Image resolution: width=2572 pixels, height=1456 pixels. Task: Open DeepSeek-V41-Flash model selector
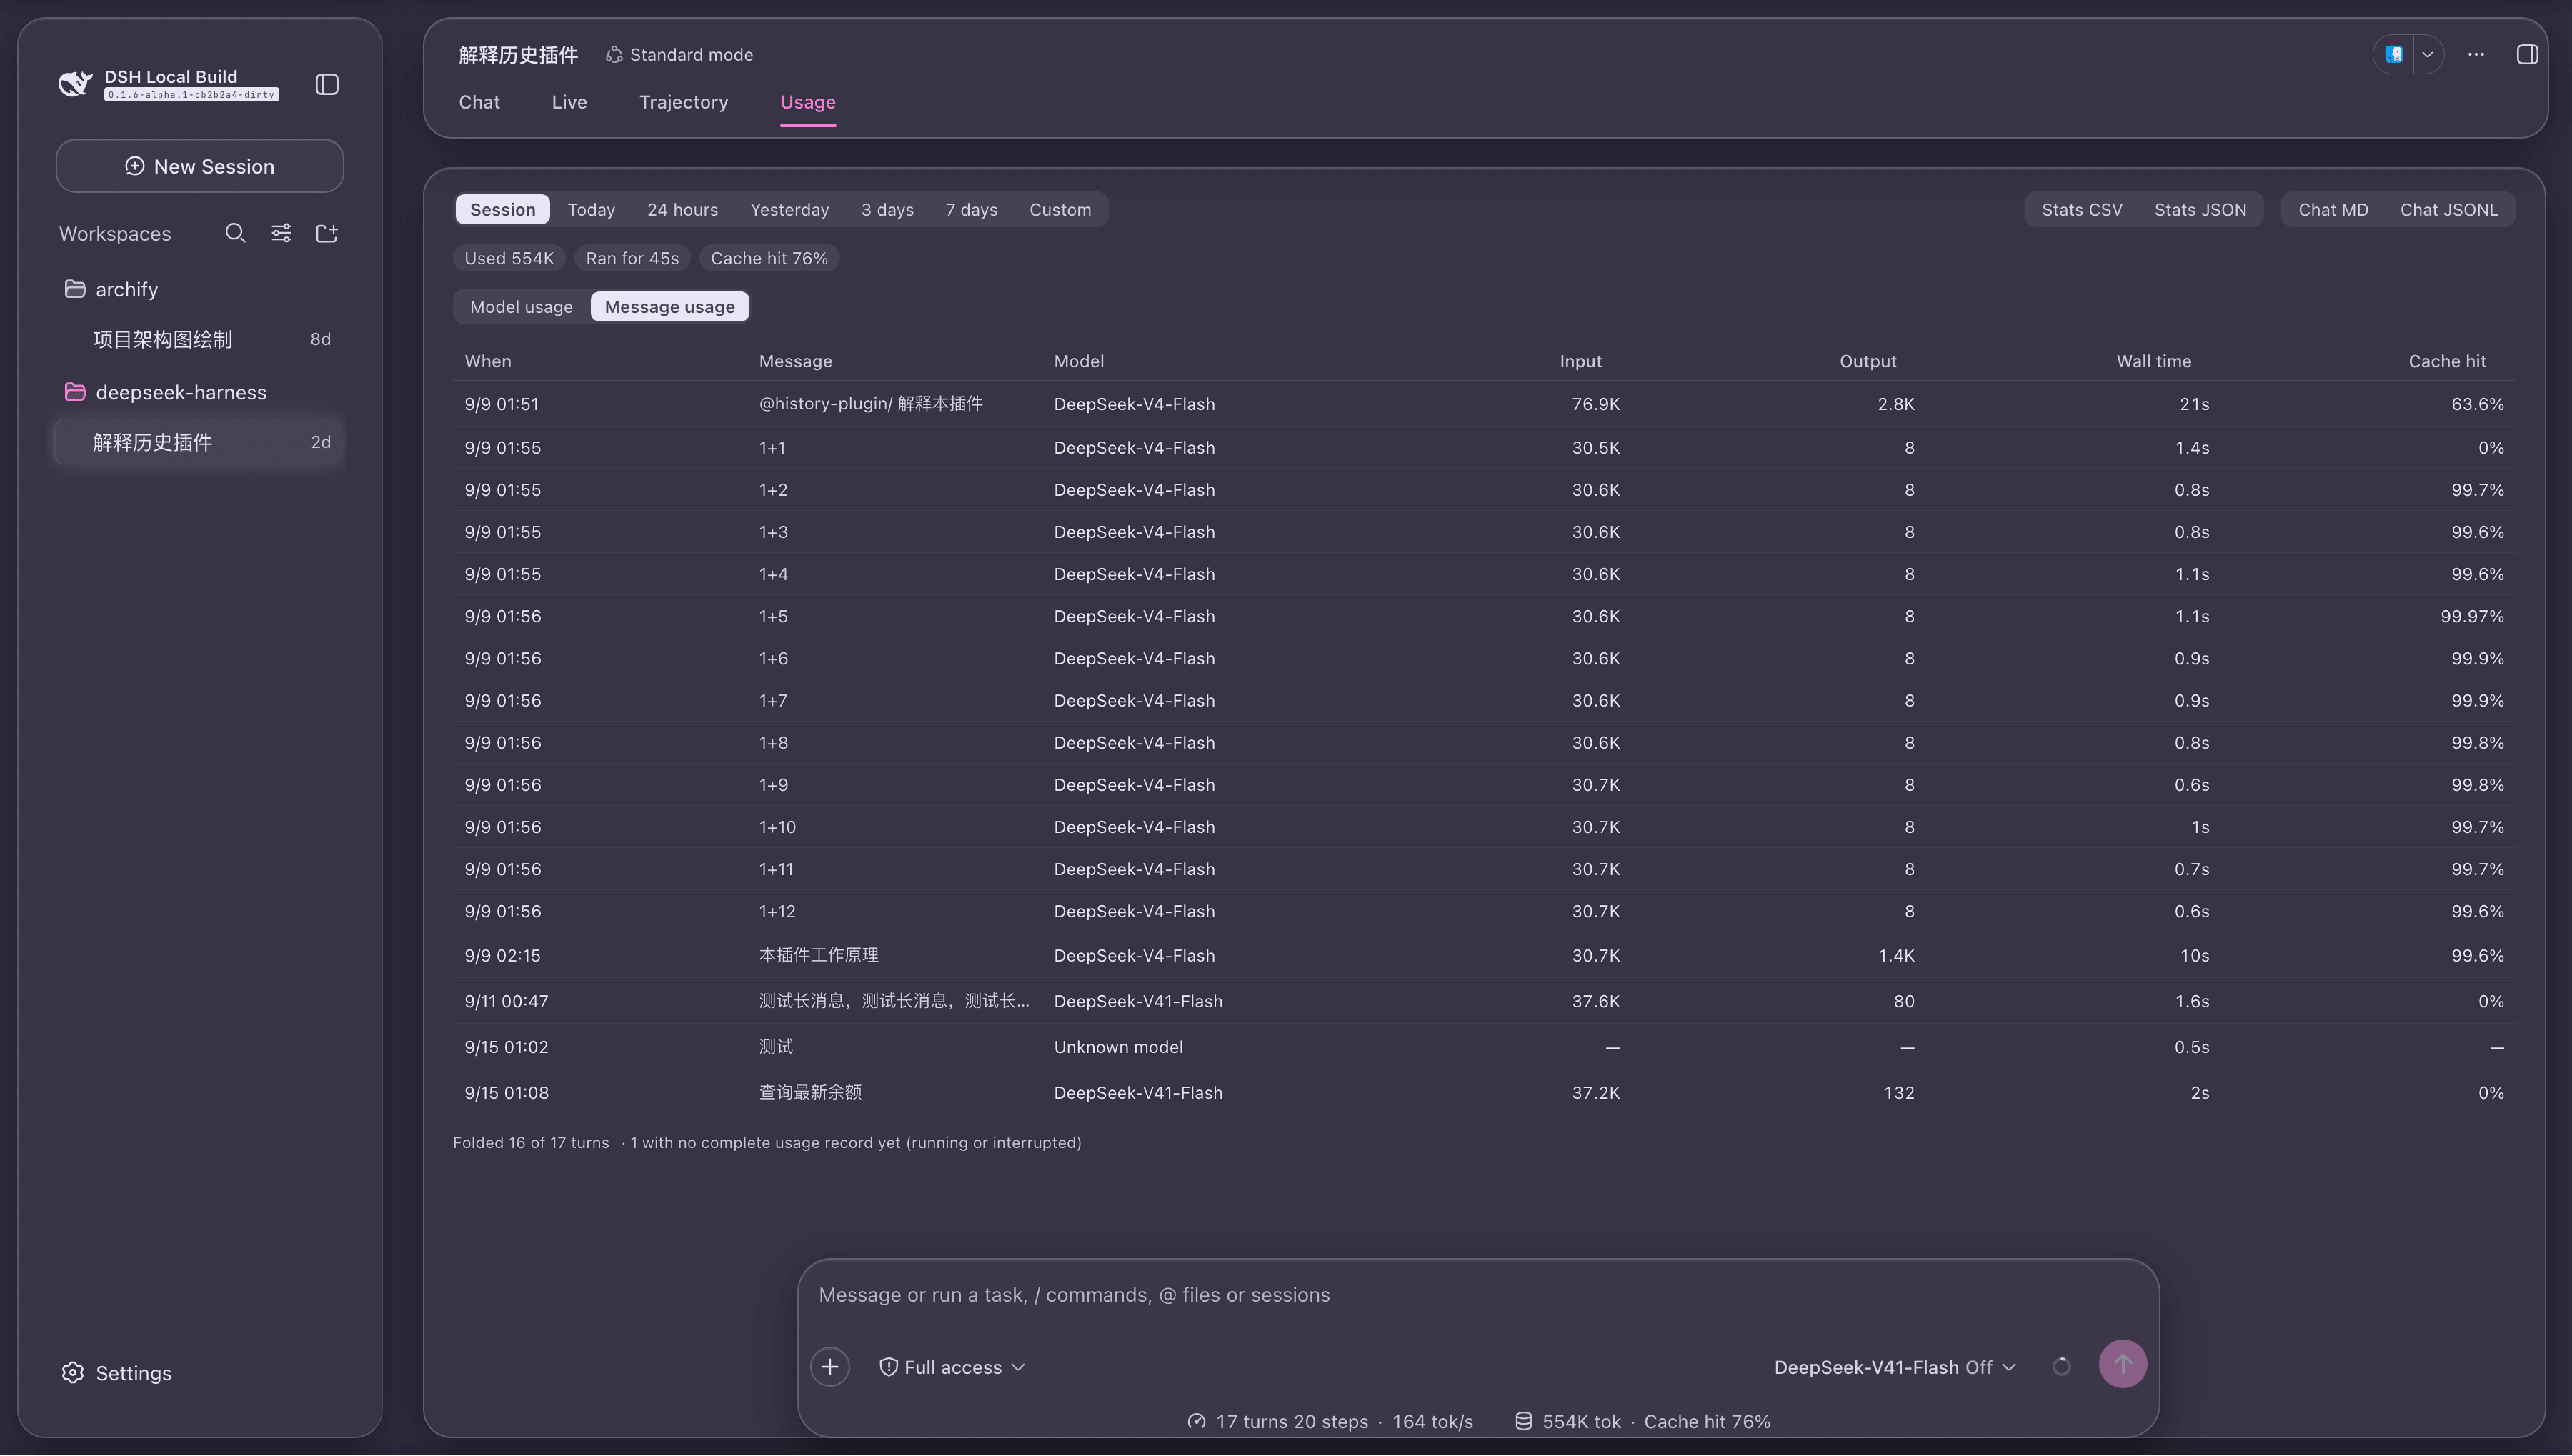(1894, 1367)
